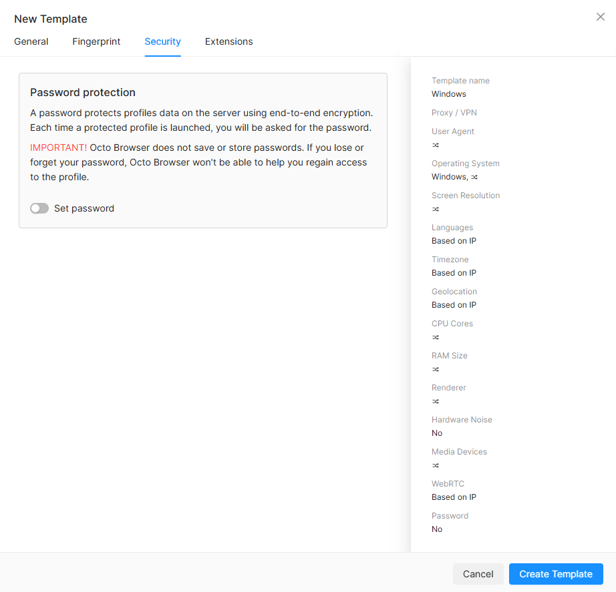Screen dimensions: 616x592
Task: Click the RAM Size label
Action: click(450, 356)
